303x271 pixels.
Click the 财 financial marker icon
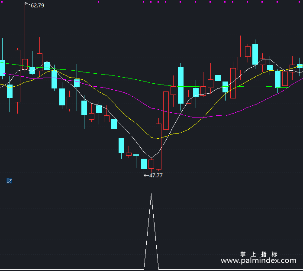pyautogui.click(x=9, y=181)
